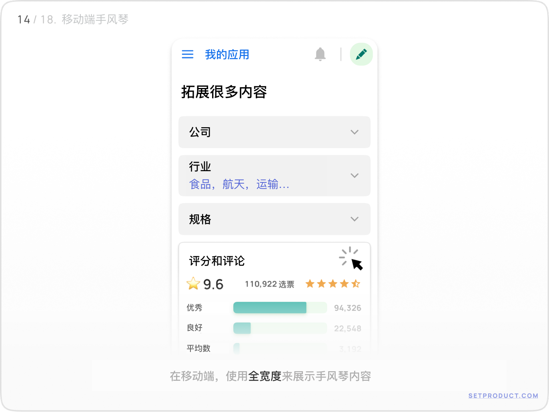Click the 110,922 选票 vote count

click(x=270, y=284)
